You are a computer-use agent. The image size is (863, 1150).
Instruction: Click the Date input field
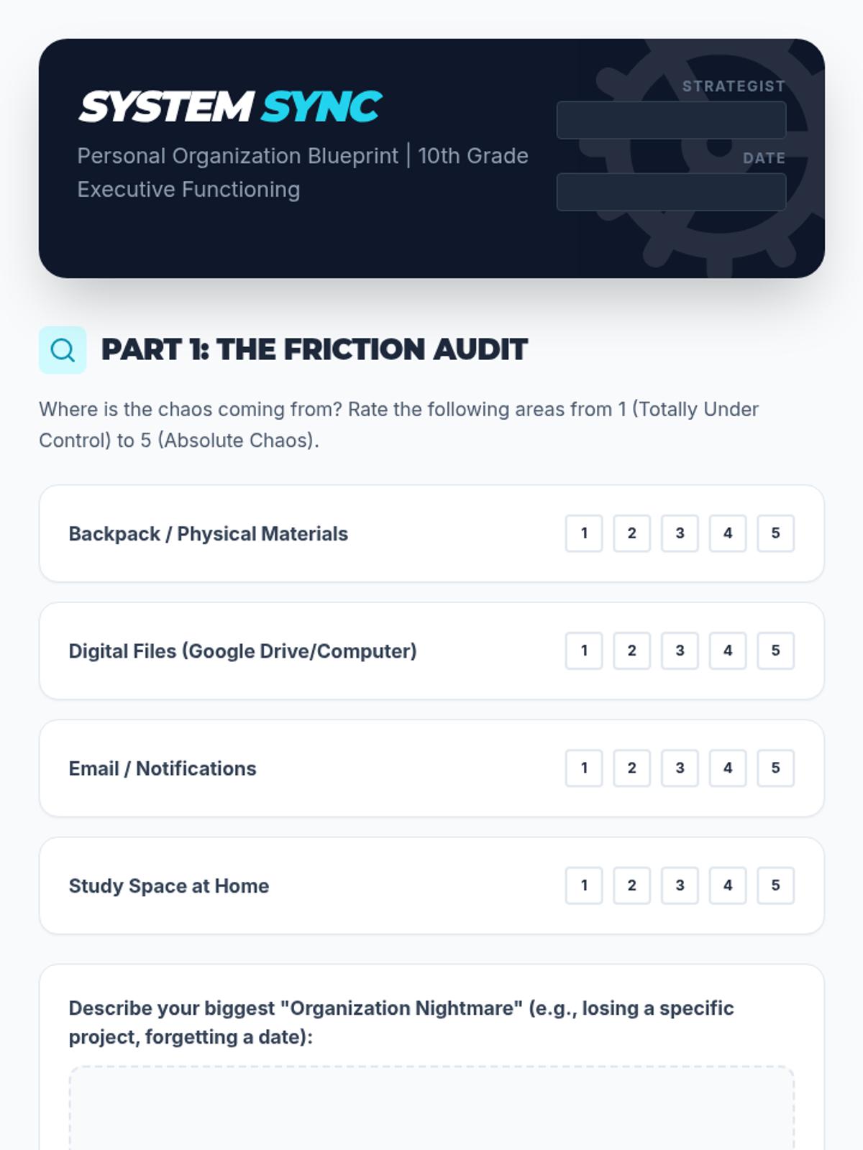(671, 192)
